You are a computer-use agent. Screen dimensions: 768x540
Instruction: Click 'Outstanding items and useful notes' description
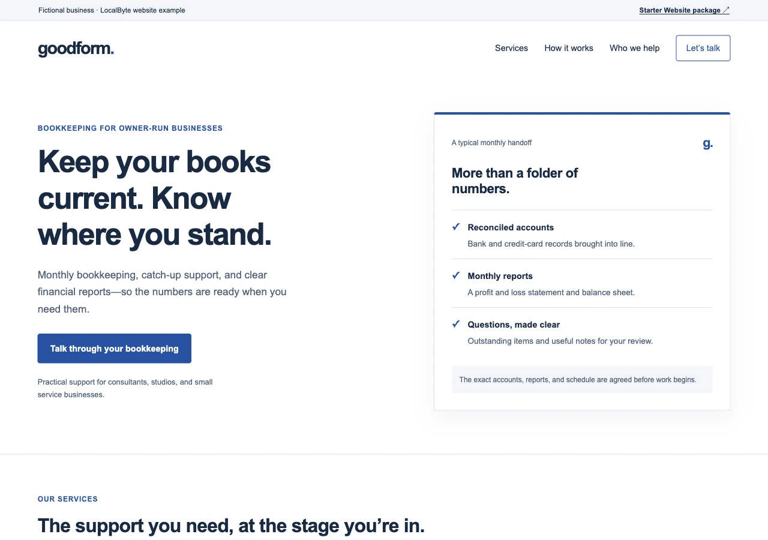(560, 341)
